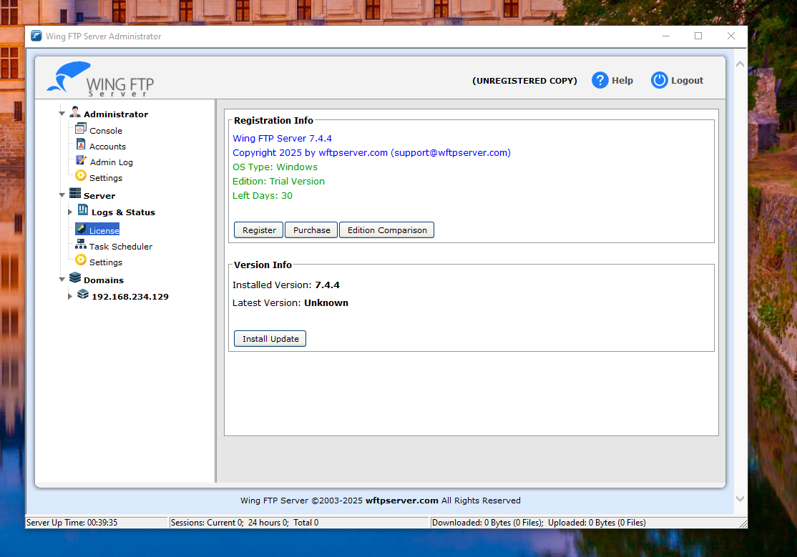Select the License tree item
The height and width of the screenshot is (557, 797).
104,231
